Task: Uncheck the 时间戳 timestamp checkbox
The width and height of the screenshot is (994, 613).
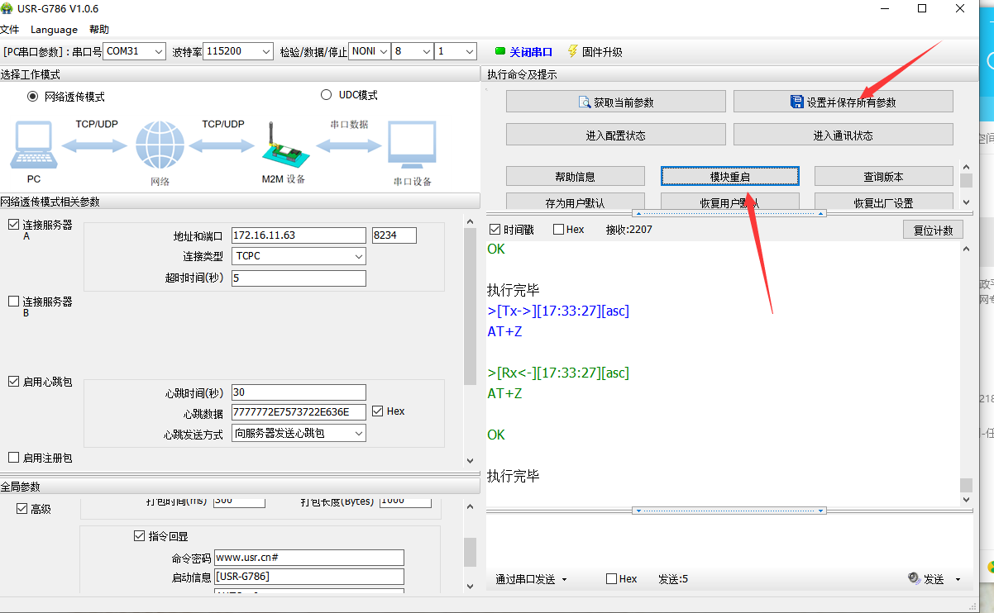Action: click(x=495, y=230)
